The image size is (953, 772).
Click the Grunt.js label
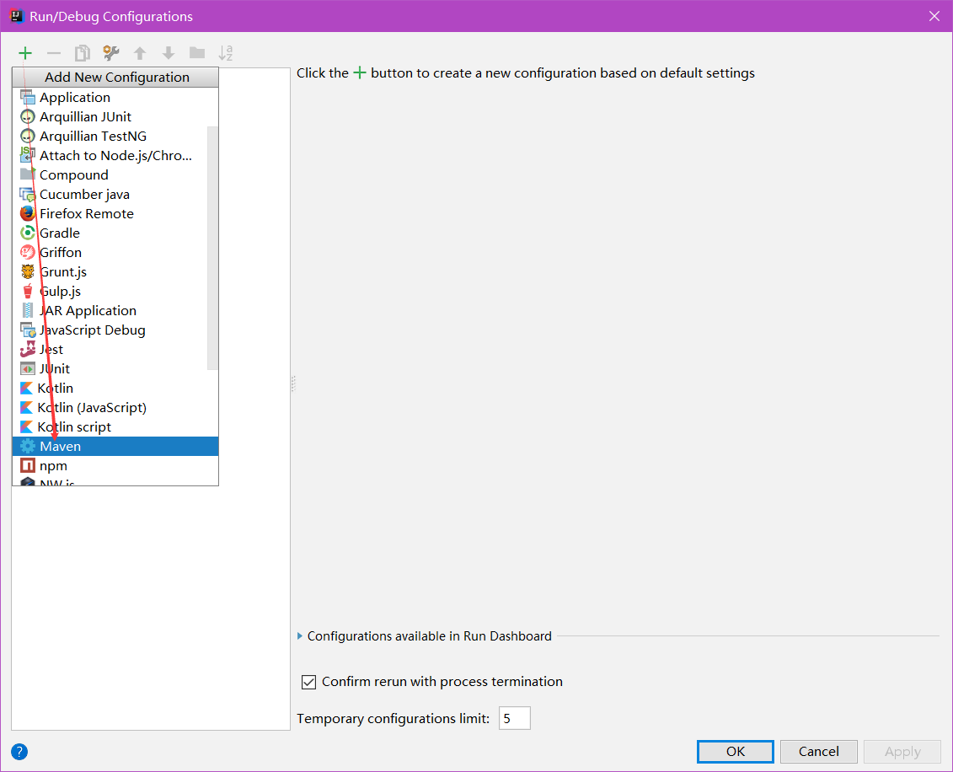(63, 271)
